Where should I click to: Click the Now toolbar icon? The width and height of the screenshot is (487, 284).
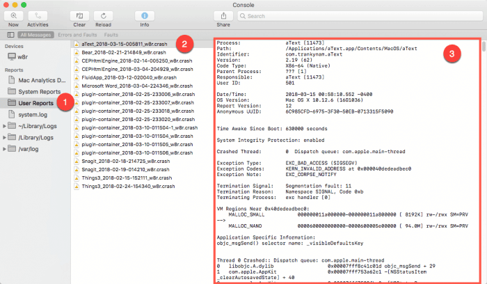[x=13, y=16]
